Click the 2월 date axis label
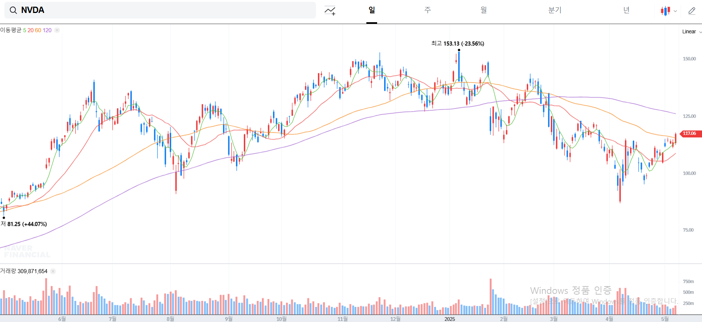The height and width of the screenshot is (322, 702). click(503, 319)
